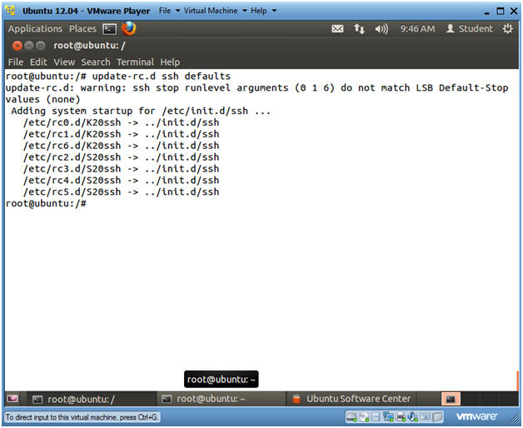Open VMware Player File dropdown
The image size is (523, 428).
[x=169, y=11]
